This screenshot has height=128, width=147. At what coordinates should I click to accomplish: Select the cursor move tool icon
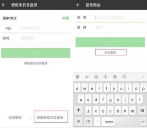(106, 77)
